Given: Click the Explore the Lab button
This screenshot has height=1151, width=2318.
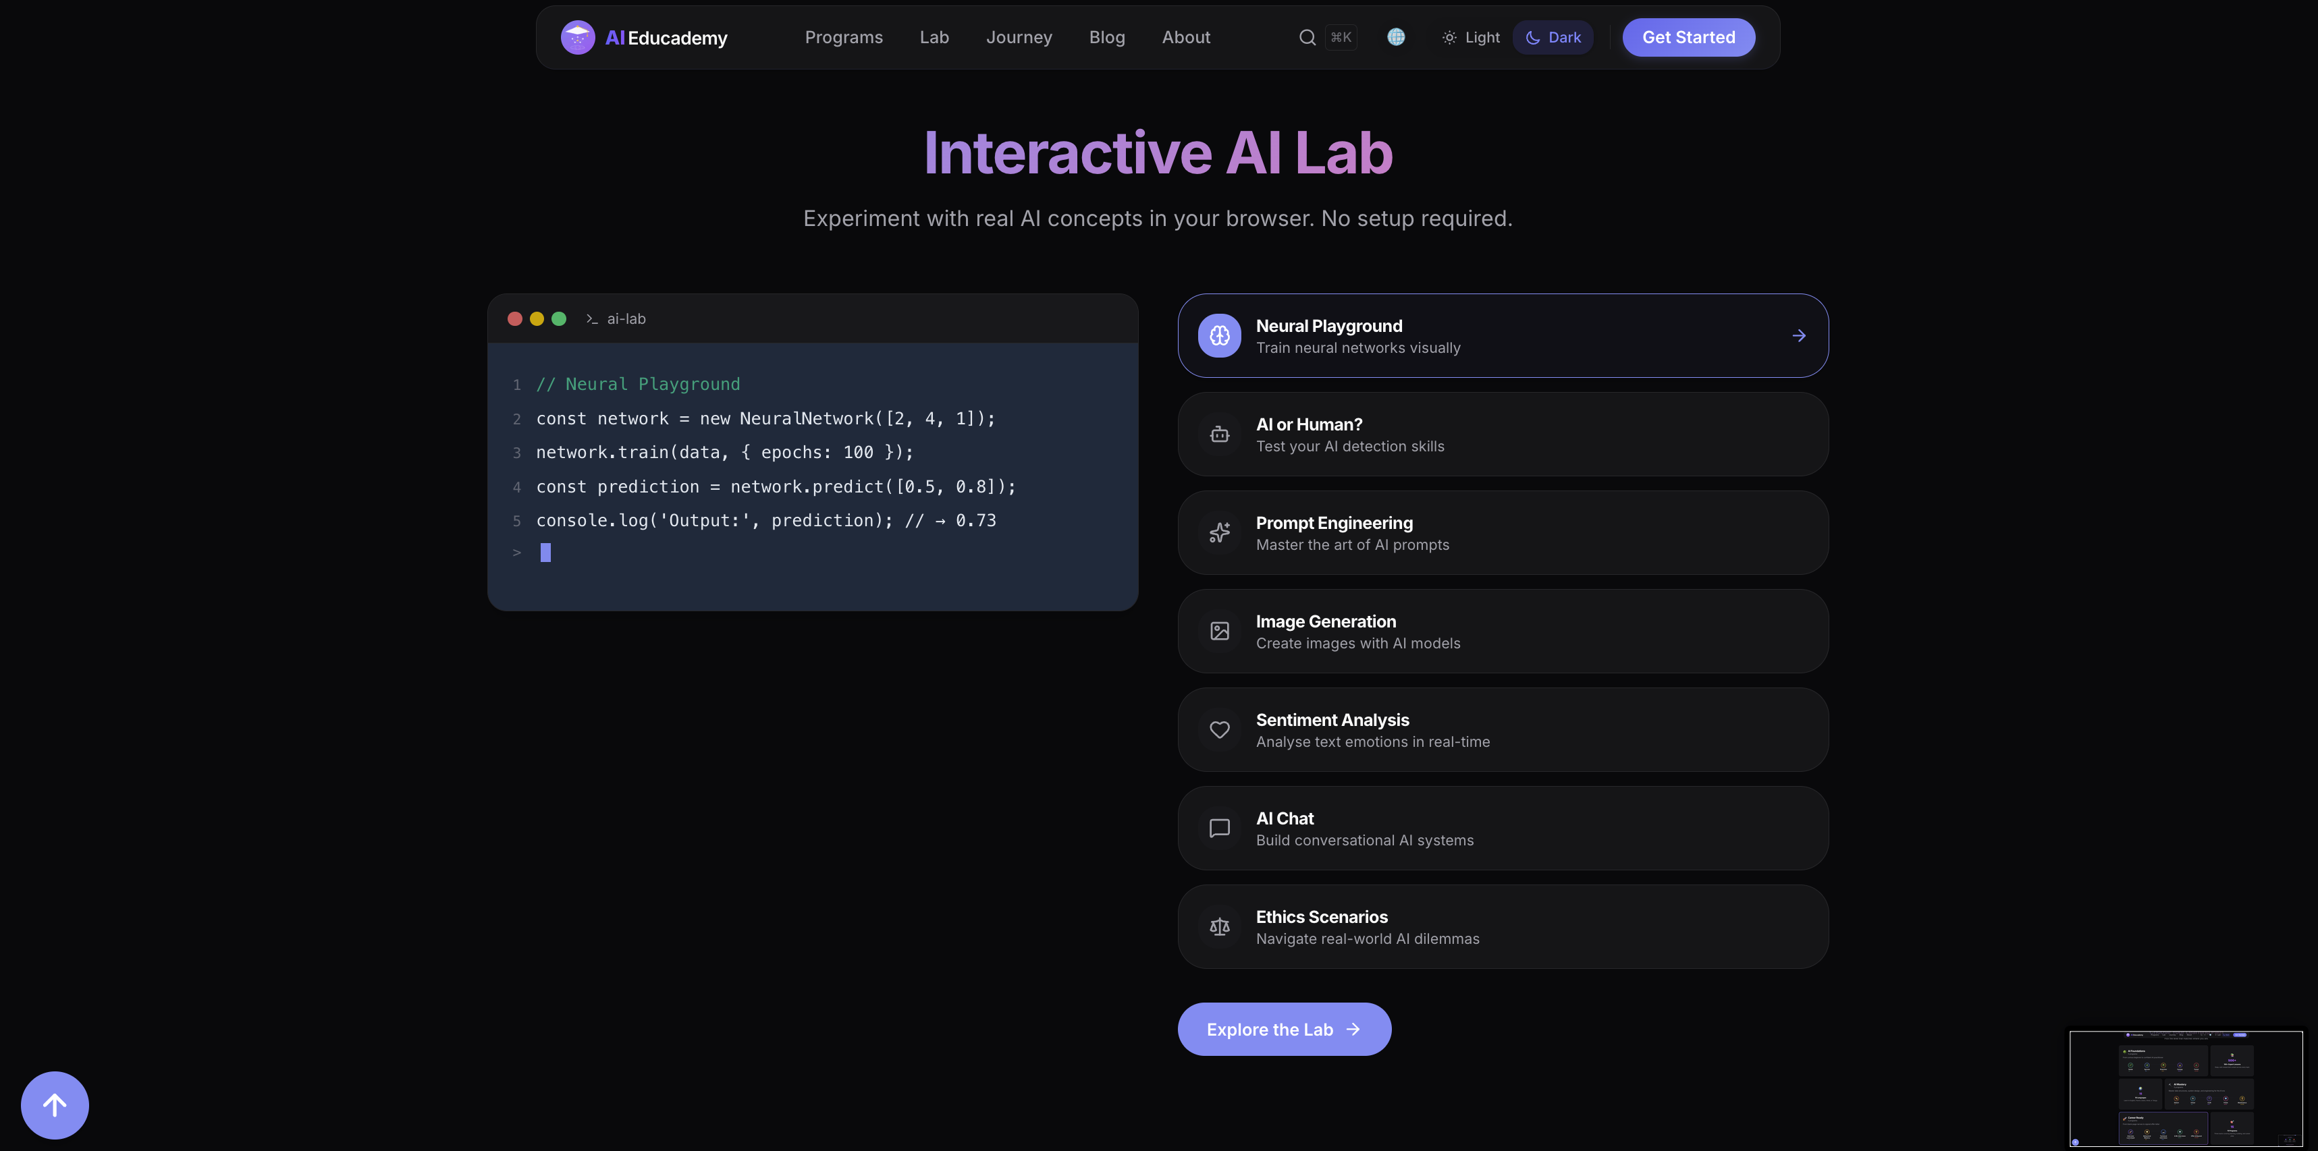Looking at the screenshot, I should [1284, 1029].
